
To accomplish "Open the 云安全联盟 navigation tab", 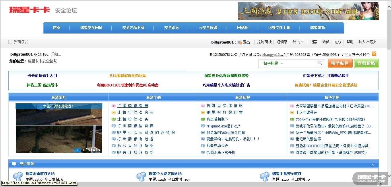I will point(208,28).
